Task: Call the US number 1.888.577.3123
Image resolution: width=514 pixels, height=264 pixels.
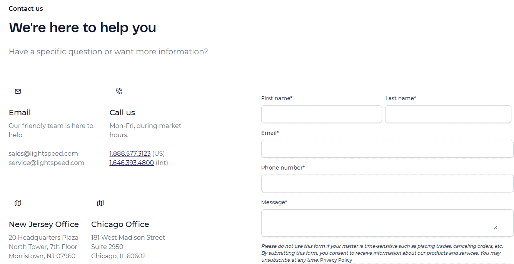Action: [x=130, y=153]
